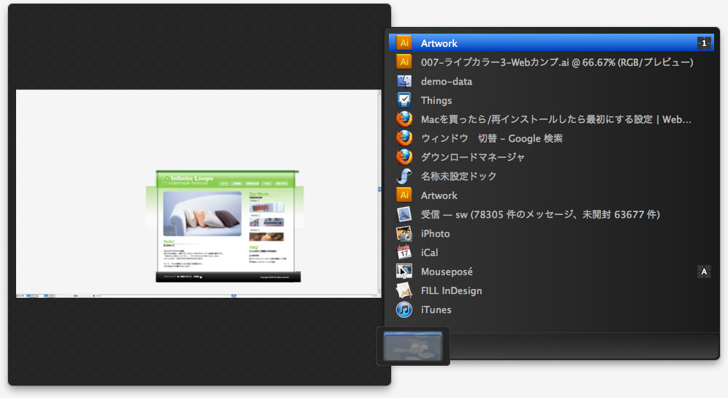Switch to FILL InDesign entry
728x398 pixels.
[x=551, y=290]
